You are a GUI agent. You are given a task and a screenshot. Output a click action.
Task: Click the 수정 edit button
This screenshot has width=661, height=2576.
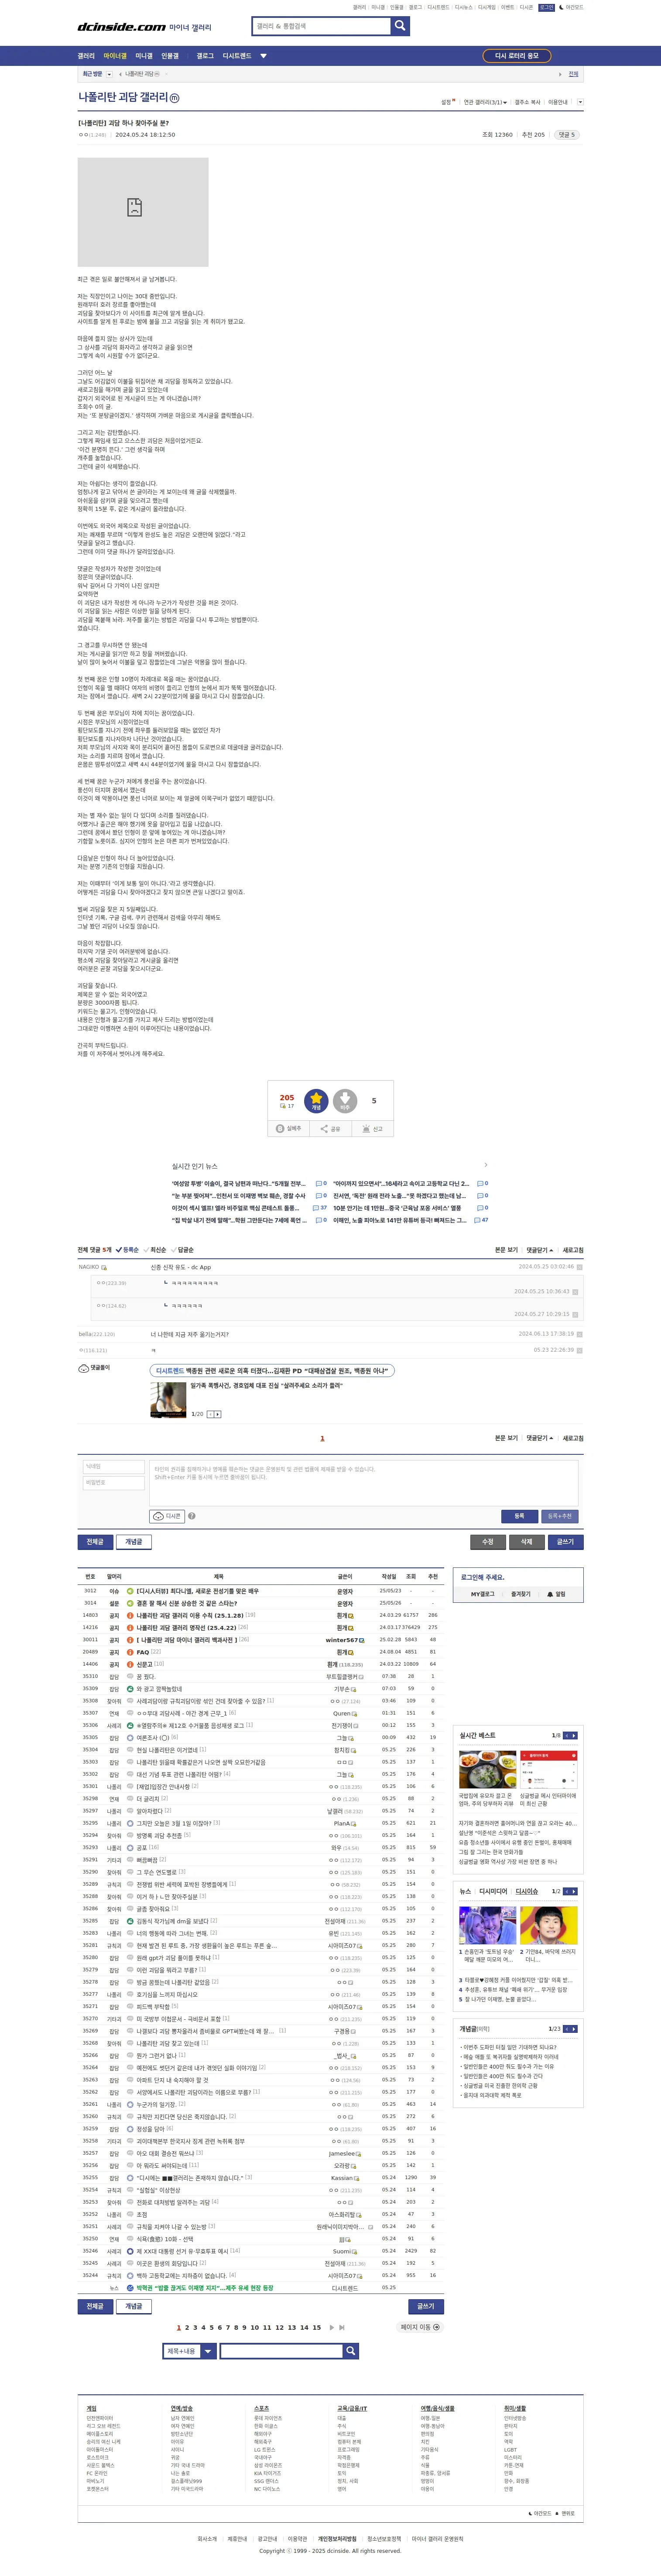point(488,1542)
